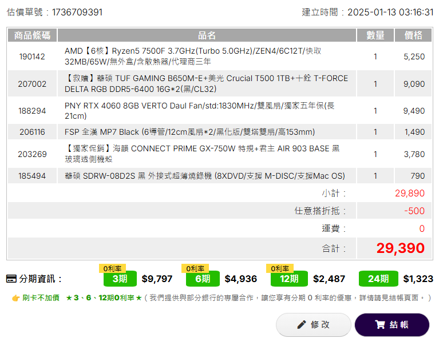Click the 任意搭折抵 label
The width and height of the screenshot is (443, 346).
[x=320, y=211]
